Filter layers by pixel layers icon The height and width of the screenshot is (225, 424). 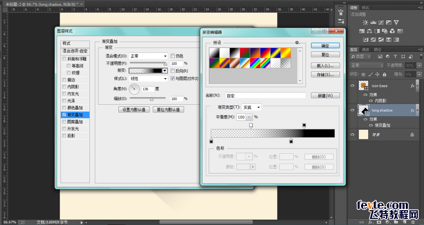coord(380,56)
